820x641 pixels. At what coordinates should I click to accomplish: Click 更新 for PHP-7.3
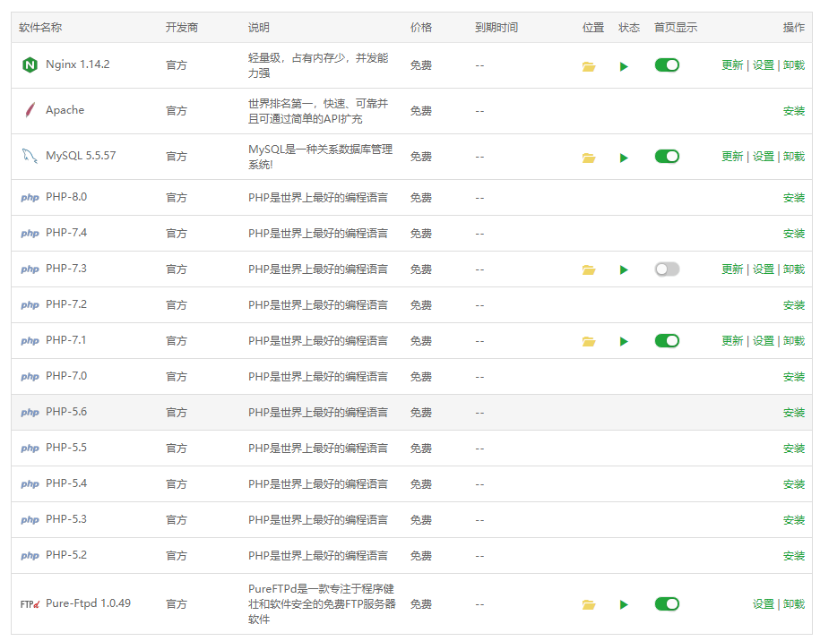[732, 269]
